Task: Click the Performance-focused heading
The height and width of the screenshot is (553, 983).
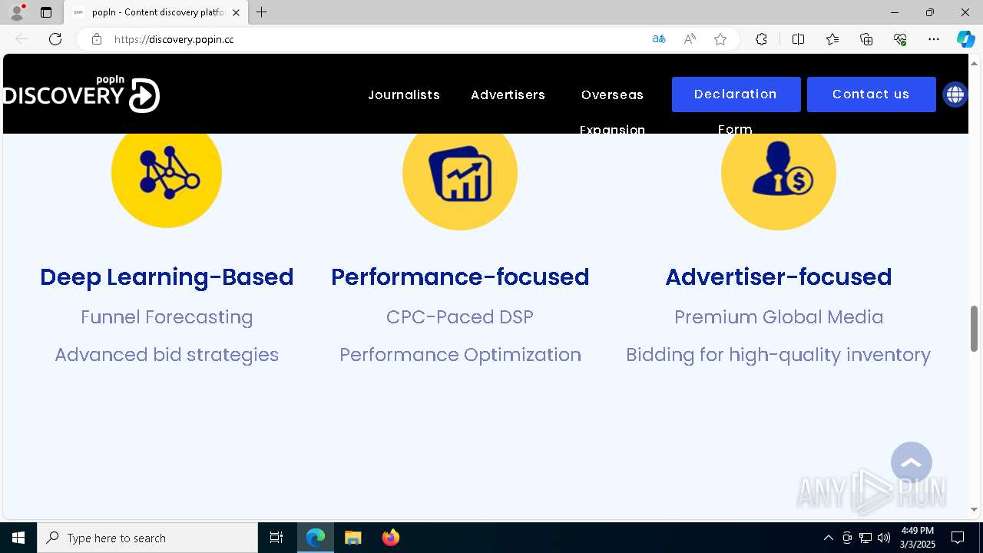Action: coord(460,276)
